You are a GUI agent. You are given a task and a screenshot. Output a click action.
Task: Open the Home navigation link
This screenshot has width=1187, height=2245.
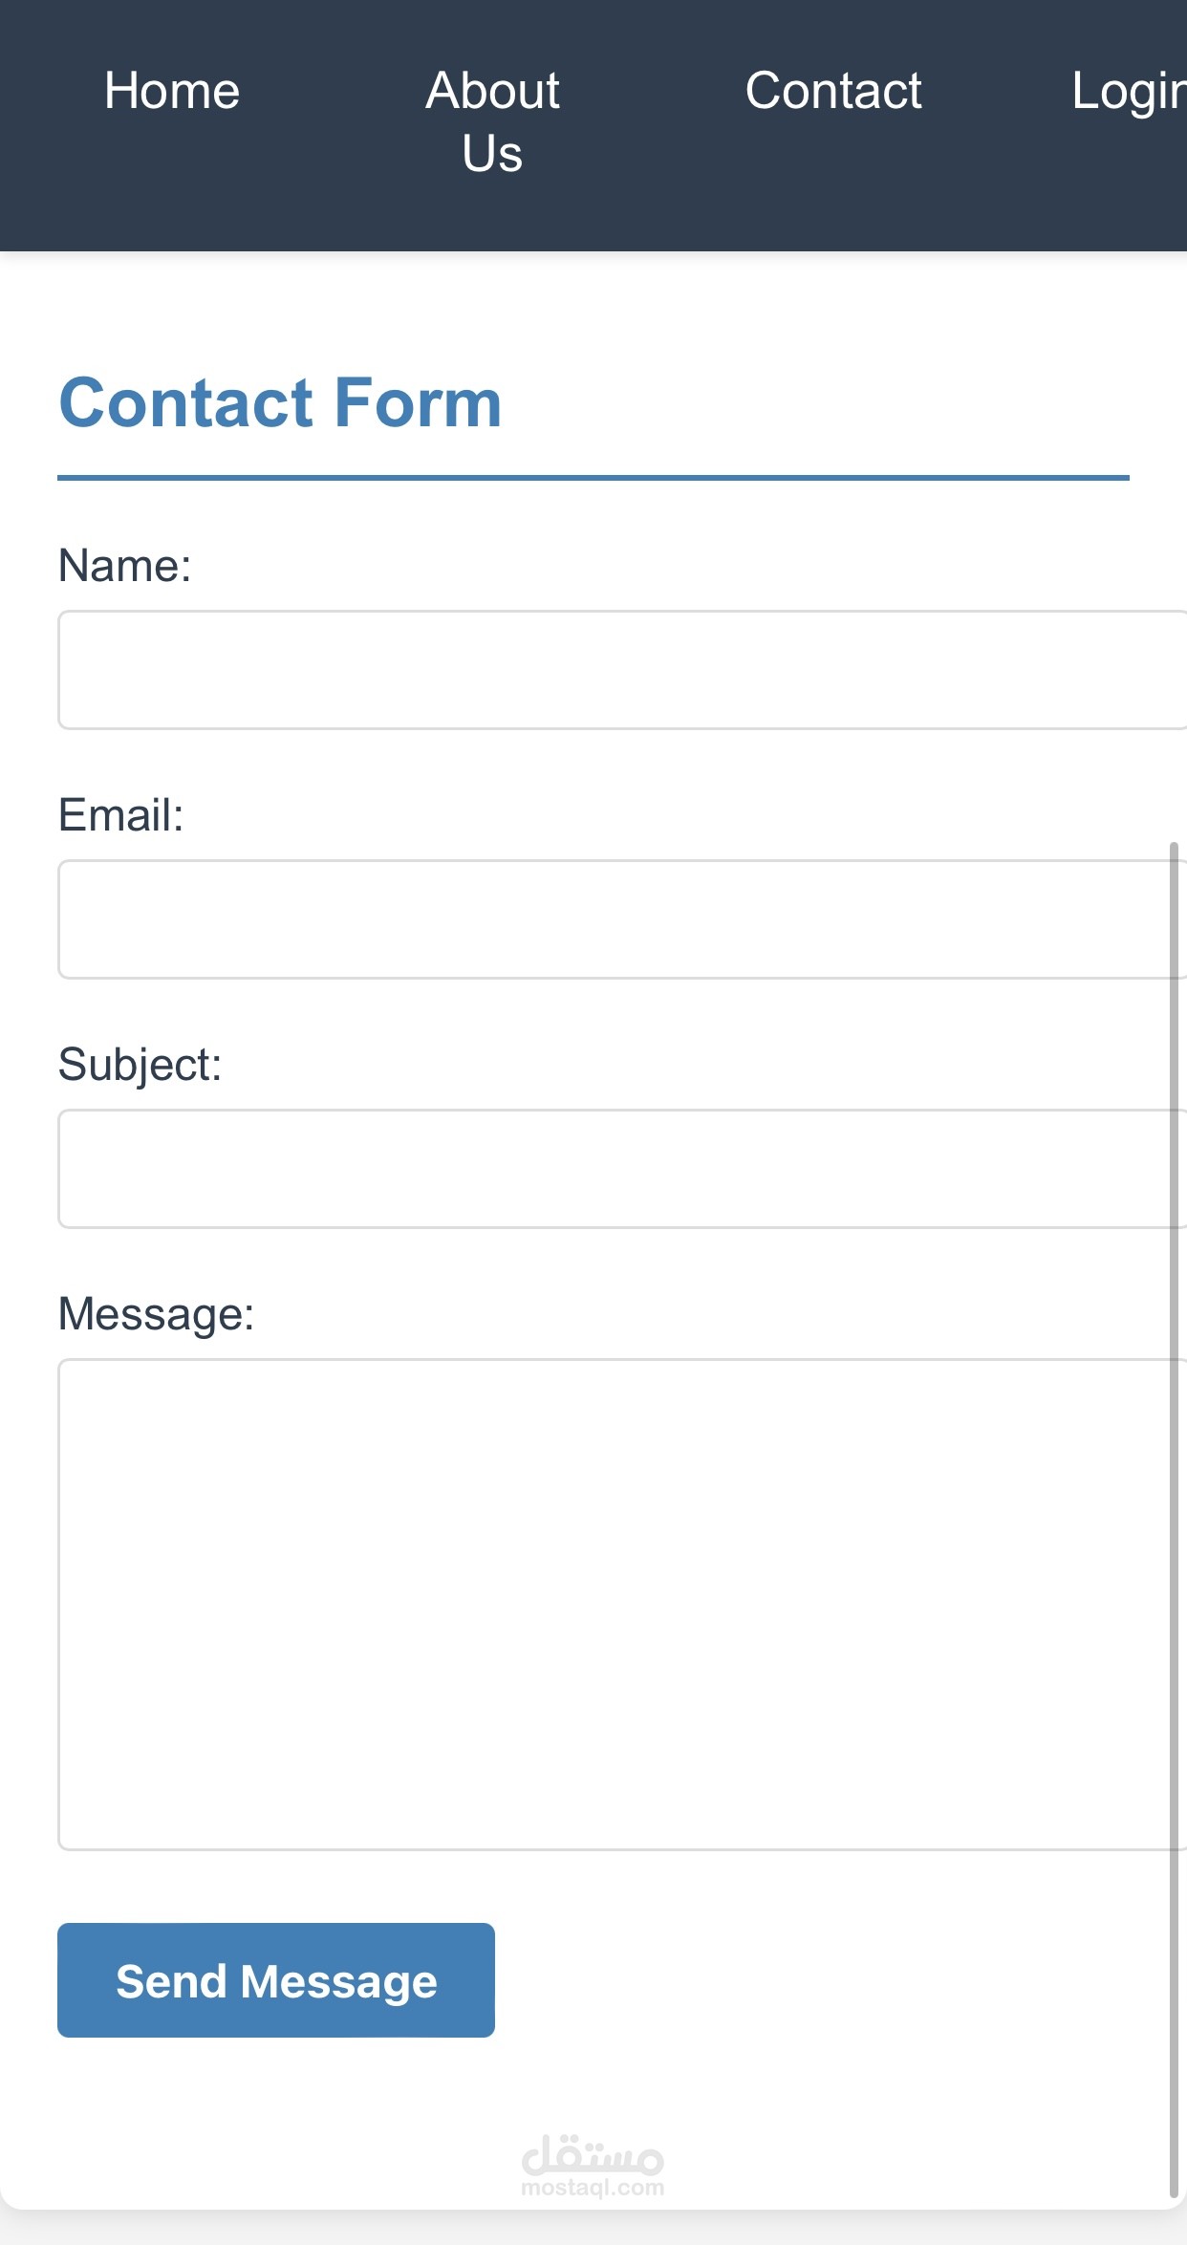coord(172,92)
